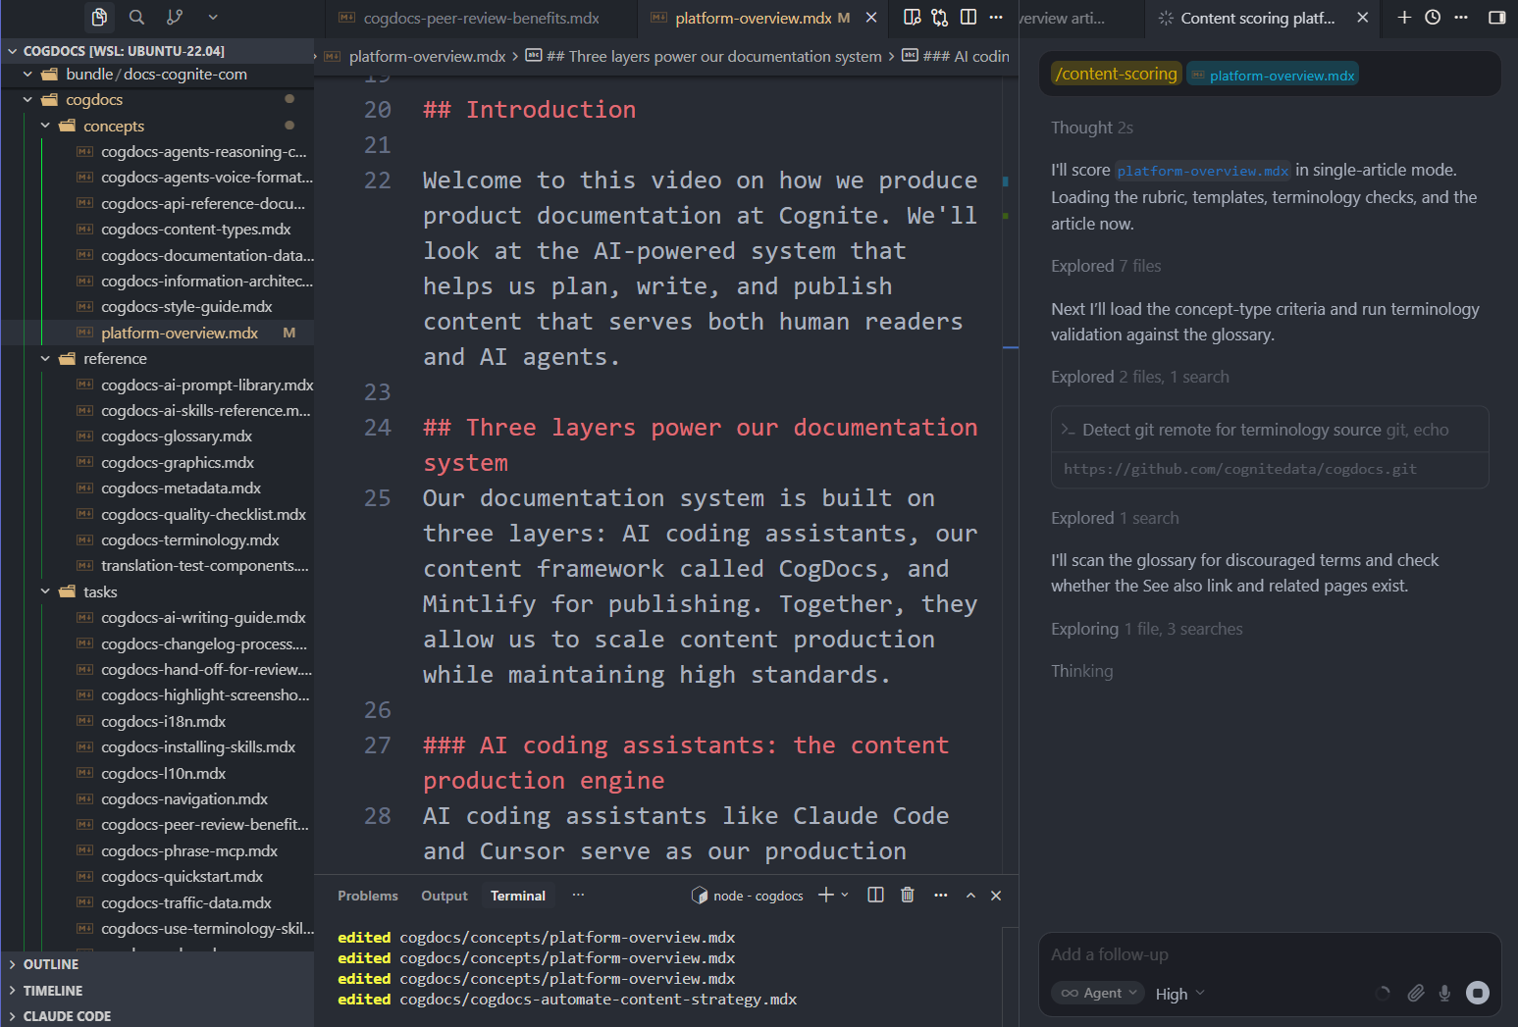
Task: Collapse the tasks folder
Action: tap(157, 591)
